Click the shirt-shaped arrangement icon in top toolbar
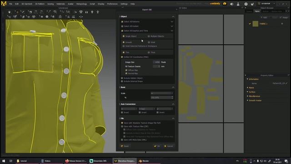 click(x=81, y=12)
